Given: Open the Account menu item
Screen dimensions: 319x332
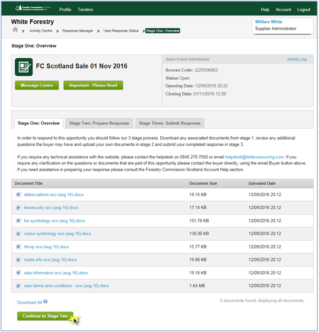Looking at the screenshot, I should (x=283, y=9).
